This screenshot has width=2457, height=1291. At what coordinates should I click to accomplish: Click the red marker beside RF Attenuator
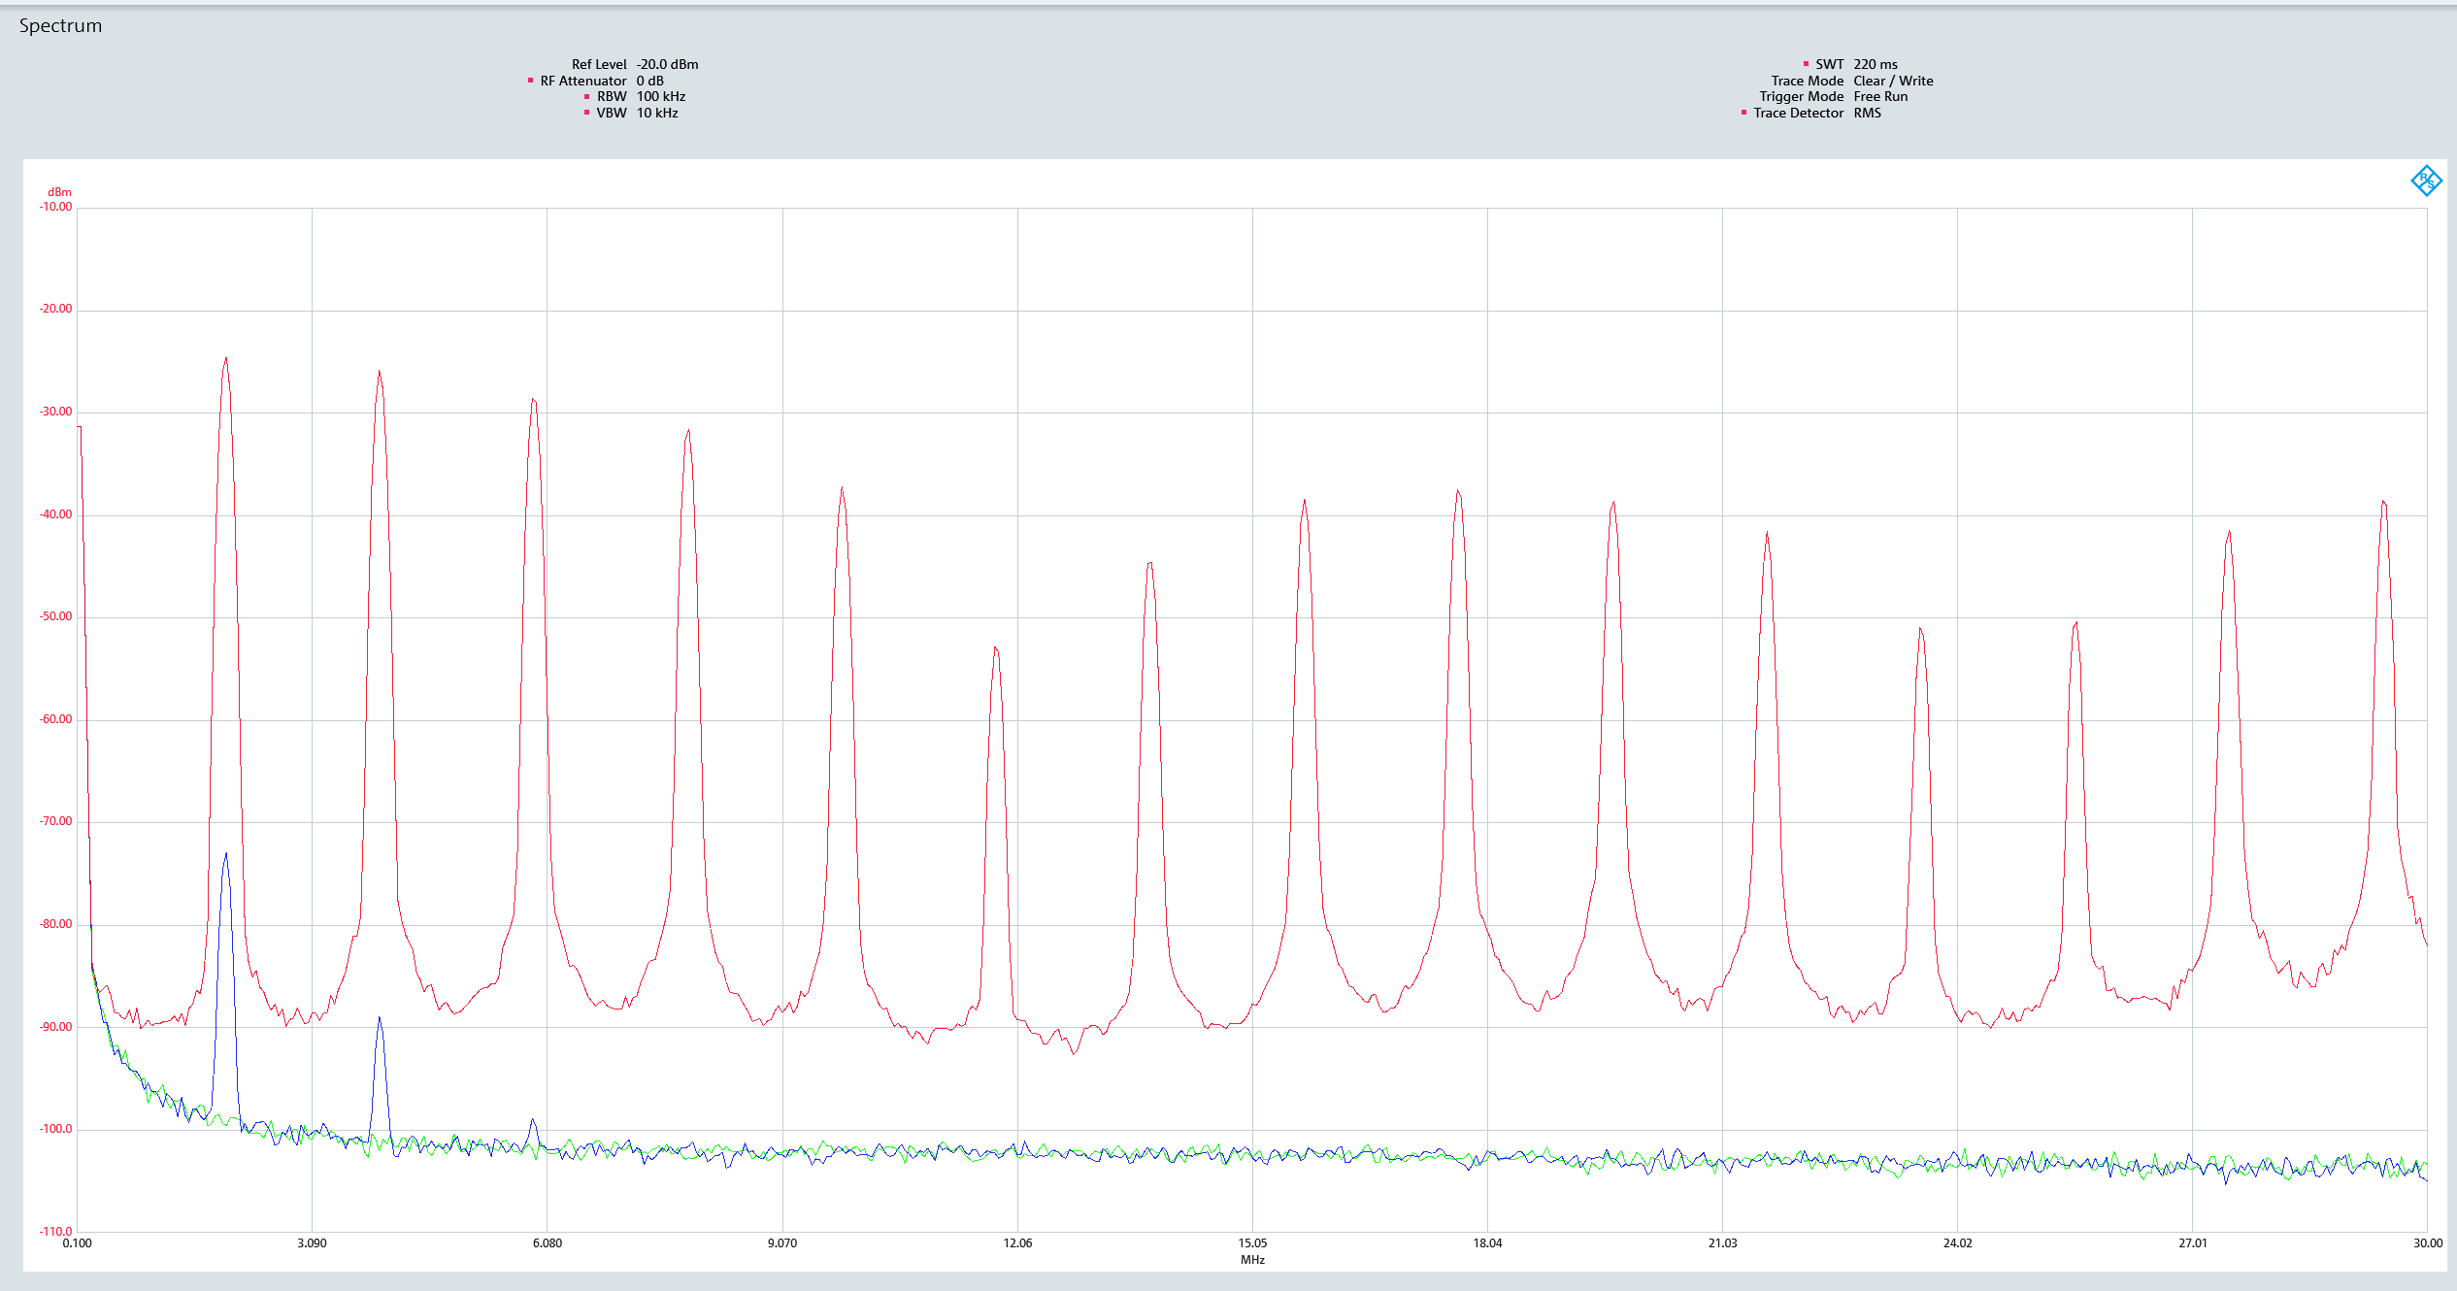530,81
